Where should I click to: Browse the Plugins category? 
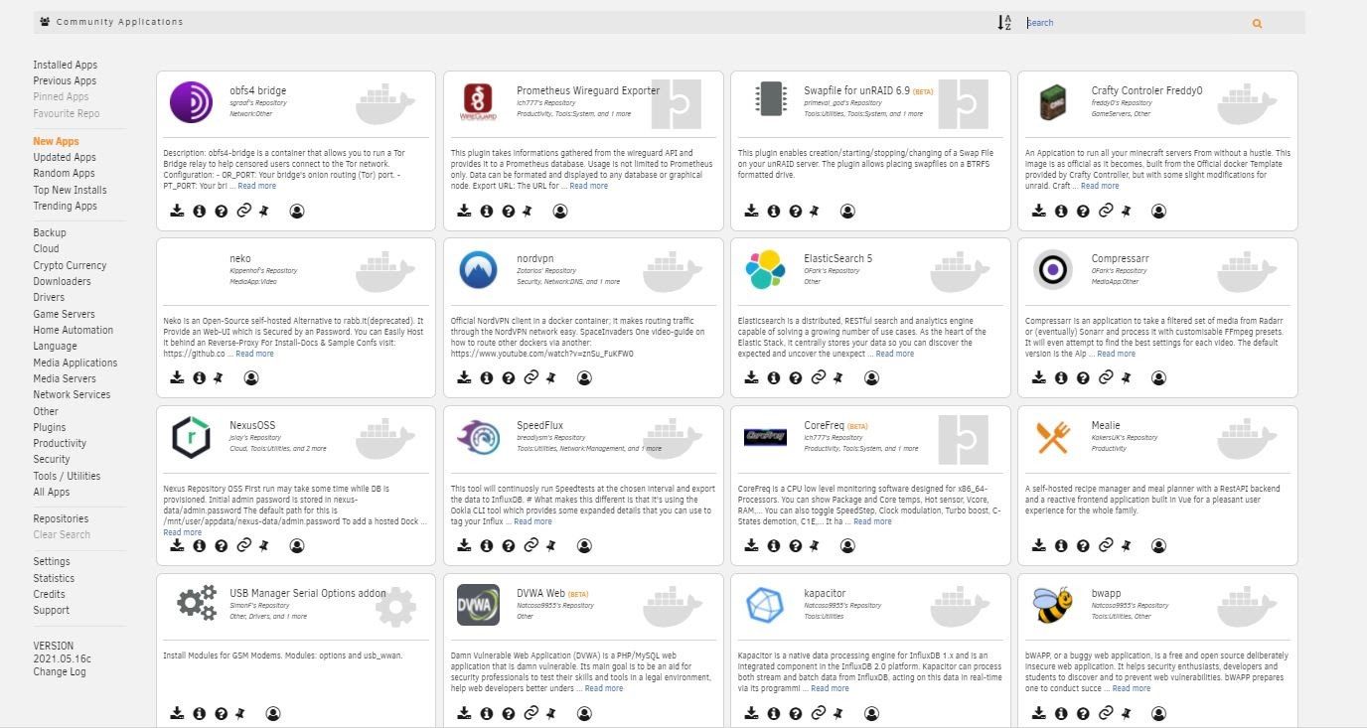[50, 427]
